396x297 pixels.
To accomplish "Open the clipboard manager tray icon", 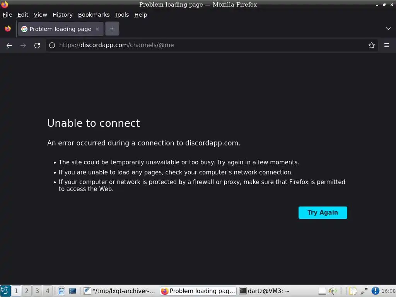I will [353, 291].
